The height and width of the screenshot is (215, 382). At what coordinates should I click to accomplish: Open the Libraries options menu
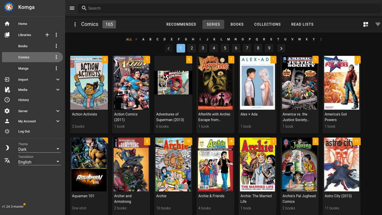(x=56, y=35)
